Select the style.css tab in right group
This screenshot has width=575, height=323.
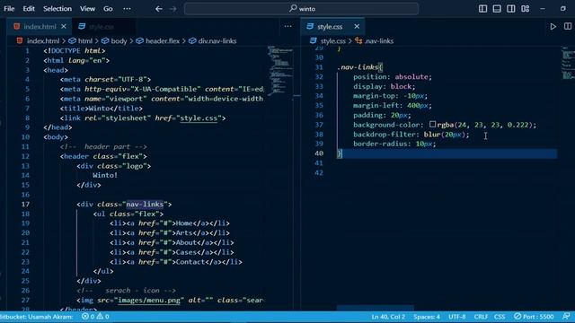330,26
